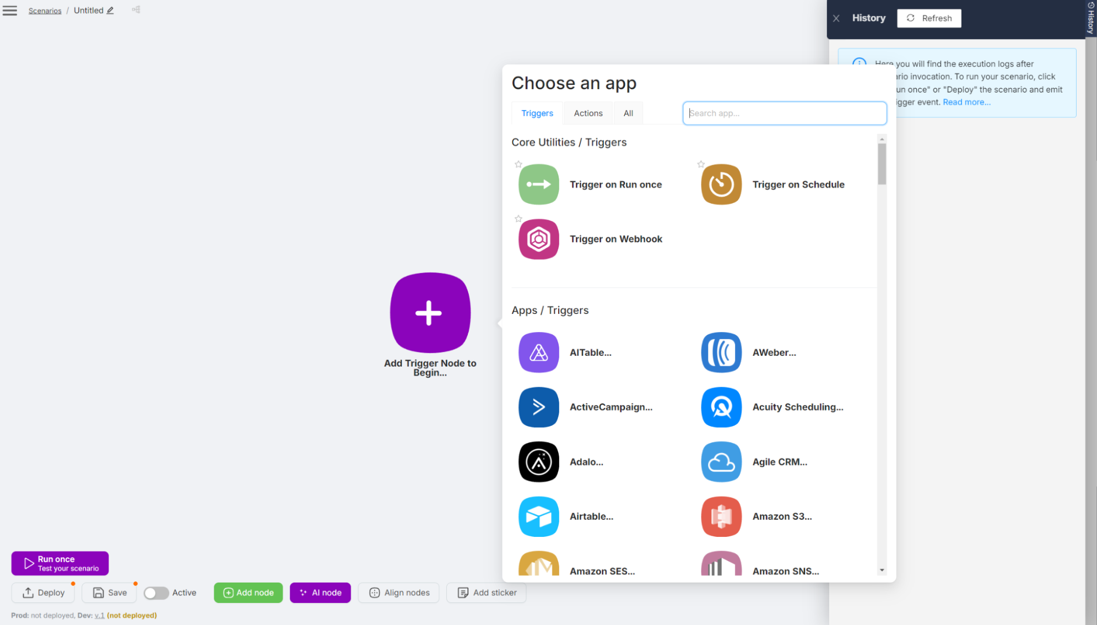Click the Add node button
Viewport: 1097px width, 625px height.
pyautogui.click(x=248, y=593)
